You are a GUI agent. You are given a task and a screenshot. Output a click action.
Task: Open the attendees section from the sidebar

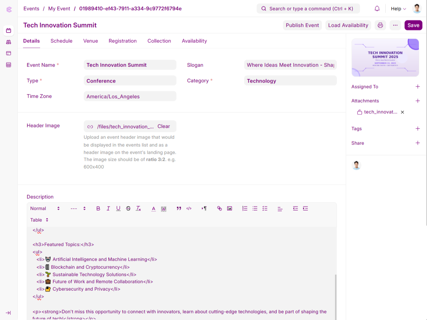click(8, 42)
